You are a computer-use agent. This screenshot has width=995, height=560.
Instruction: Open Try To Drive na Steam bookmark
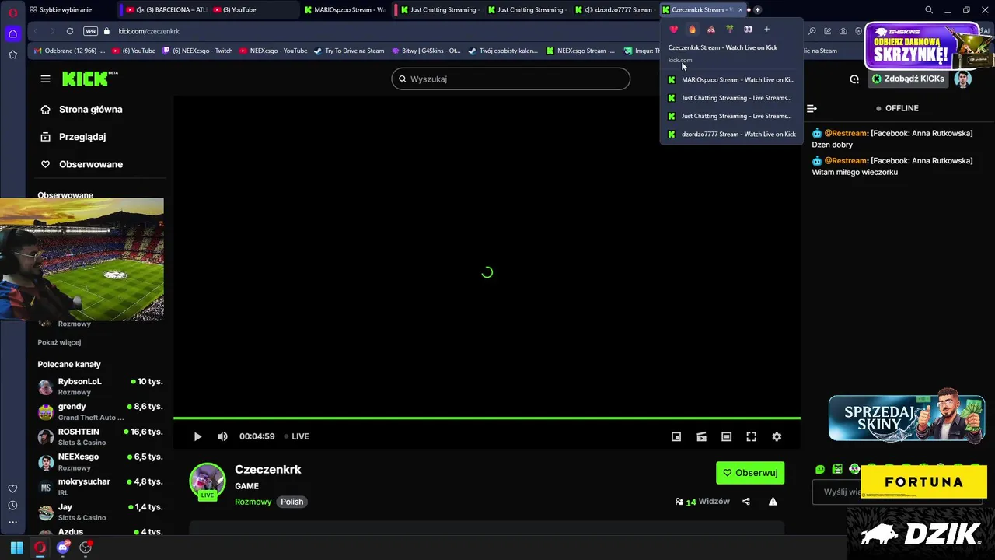point(349,51)
